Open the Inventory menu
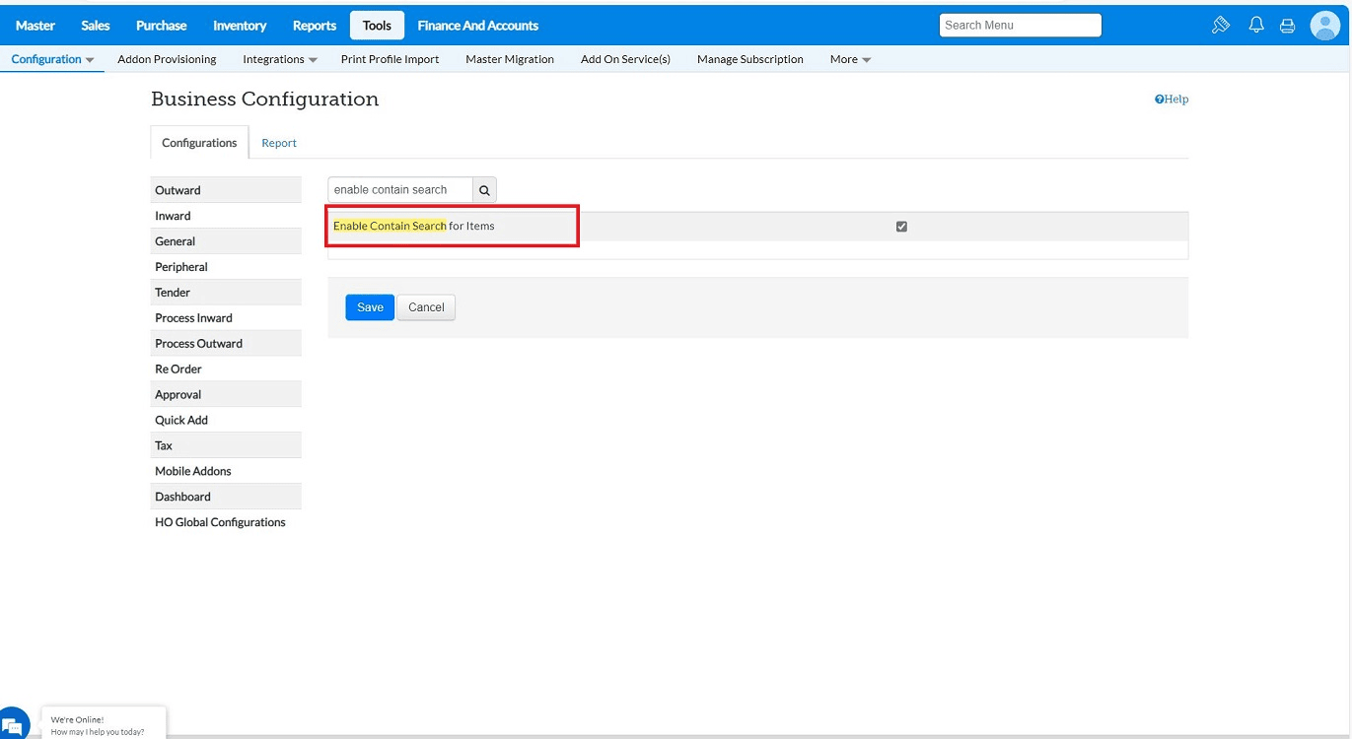Image resolution: width=1352 pixels, height=739 pixels. (240, 26)
